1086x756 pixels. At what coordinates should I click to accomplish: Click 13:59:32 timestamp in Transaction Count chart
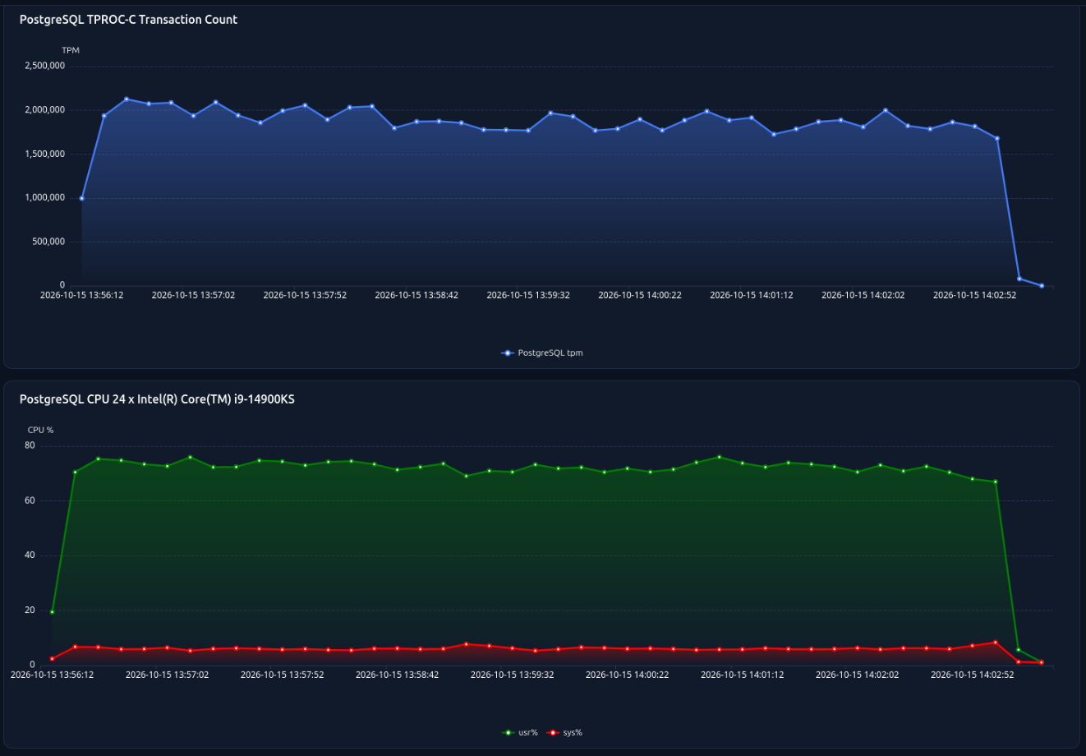click(x=528, y=295)
